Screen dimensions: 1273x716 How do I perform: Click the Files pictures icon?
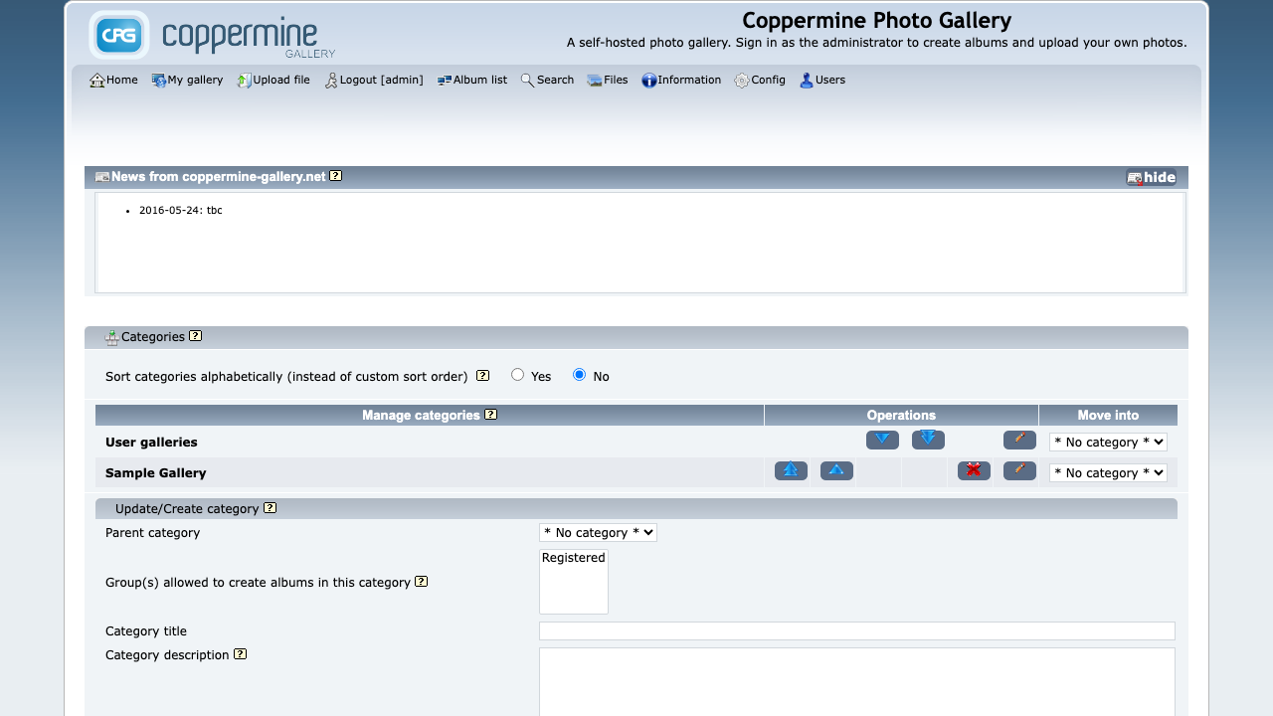[595, 81]
